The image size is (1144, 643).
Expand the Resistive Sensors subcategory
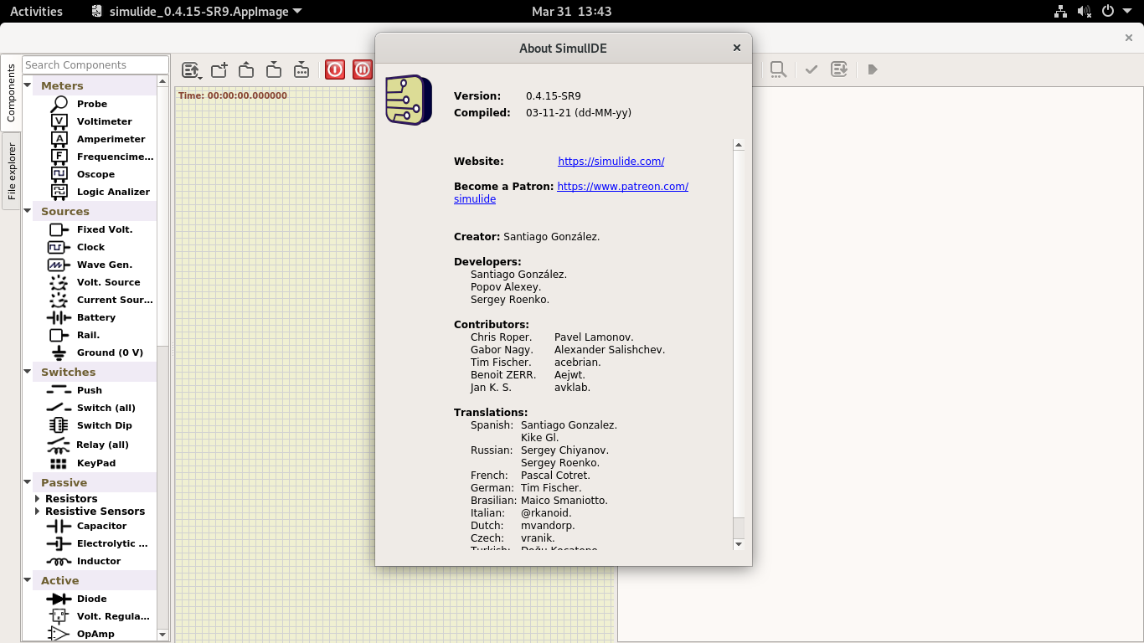[38, 511]
